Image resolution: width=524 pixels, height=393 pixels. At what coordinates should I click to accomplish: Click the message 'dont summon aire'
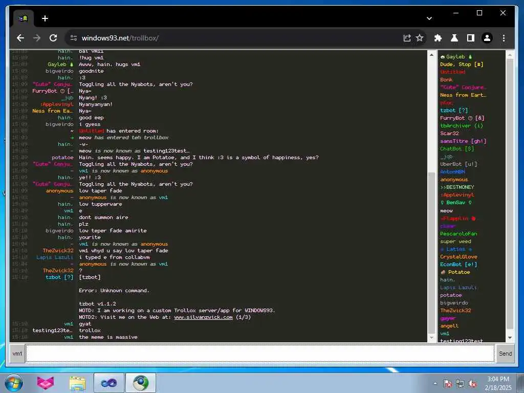point(103,217)
